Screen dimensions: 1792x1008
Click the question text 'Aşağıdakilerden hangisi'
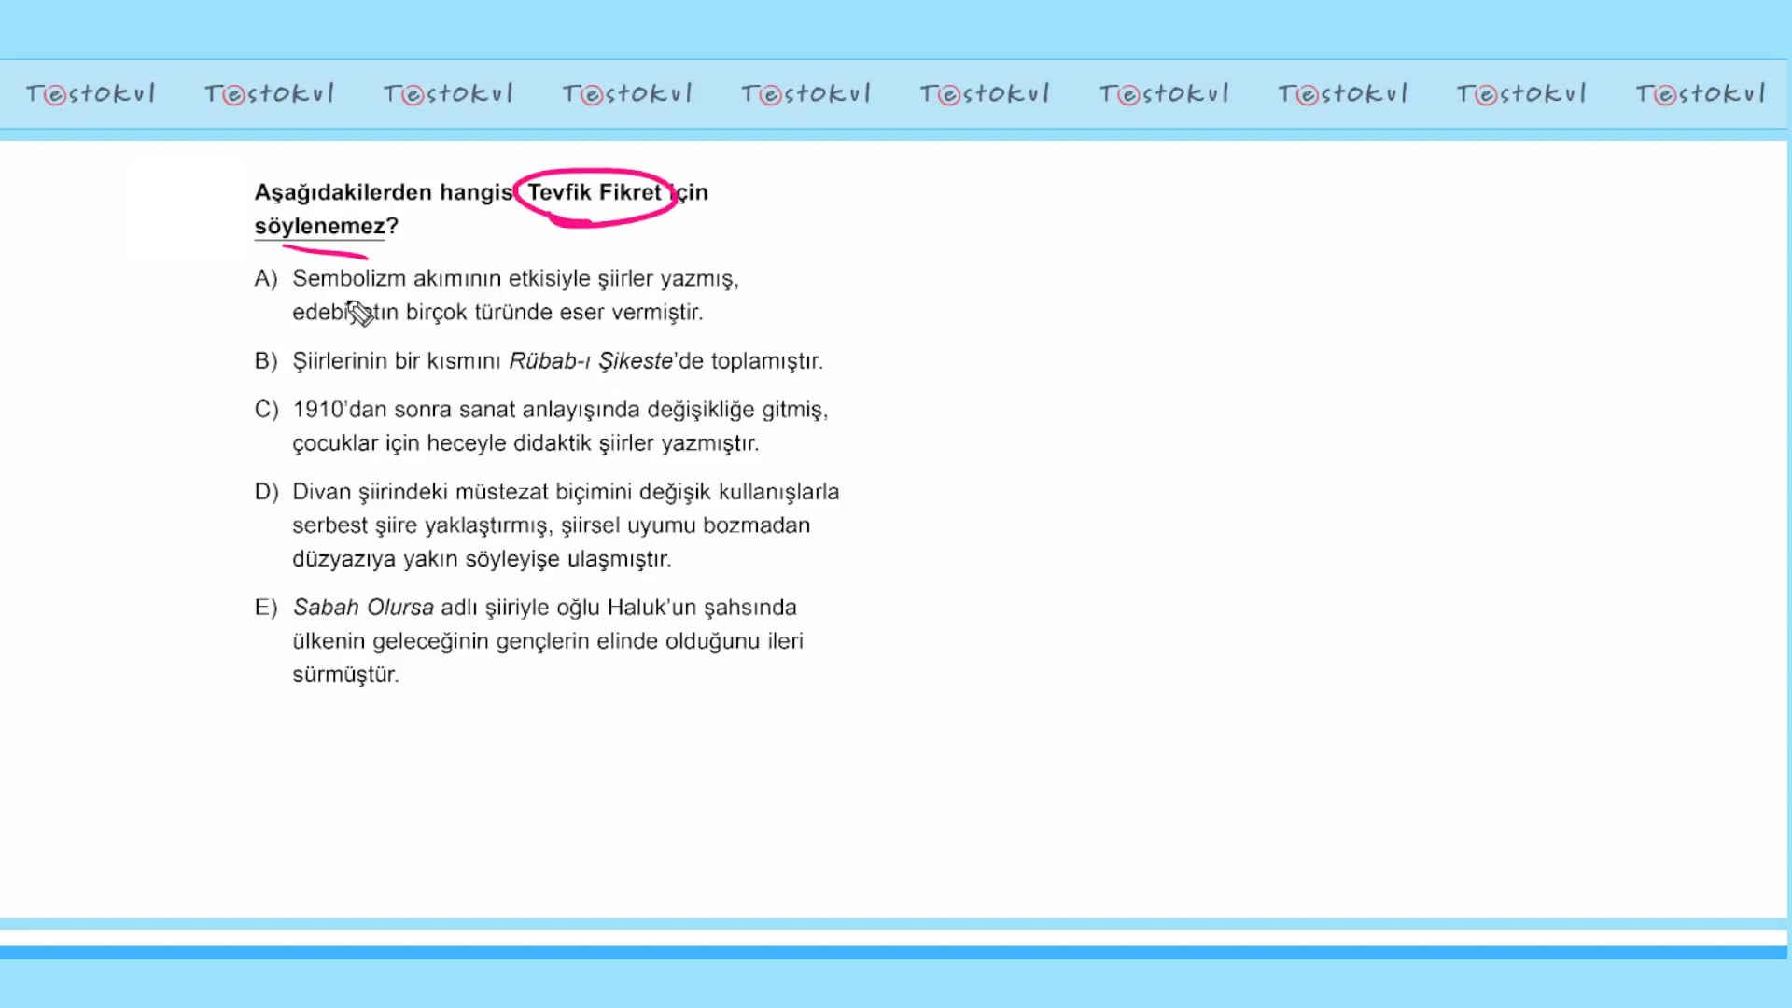click(384, 192)
